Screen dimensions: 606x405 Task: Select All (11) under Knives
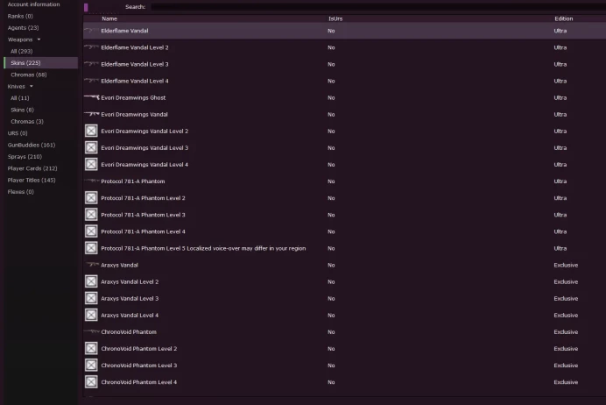click(x=20, y=98)
